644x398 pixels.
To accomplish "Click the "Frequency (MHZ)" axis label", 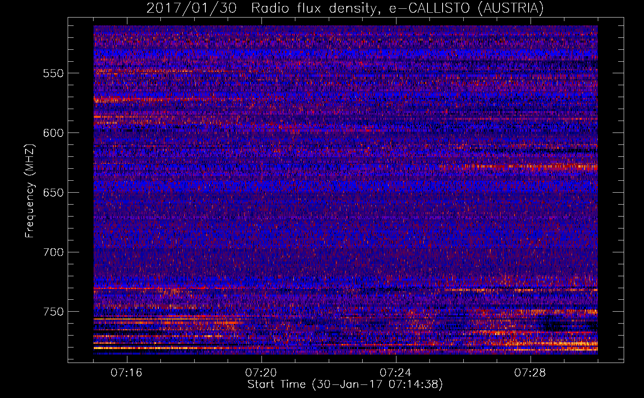I will [30, 191].
